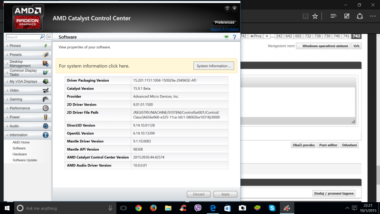
Task: Click Windows operativni sistemi navigation button
Action: 323,46
